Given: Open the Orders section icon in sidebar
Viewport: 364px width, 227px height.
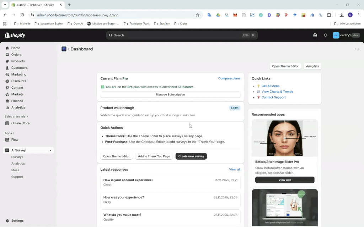Looking at the screenshot, I should pyautogui.click(x=8, y=54).
